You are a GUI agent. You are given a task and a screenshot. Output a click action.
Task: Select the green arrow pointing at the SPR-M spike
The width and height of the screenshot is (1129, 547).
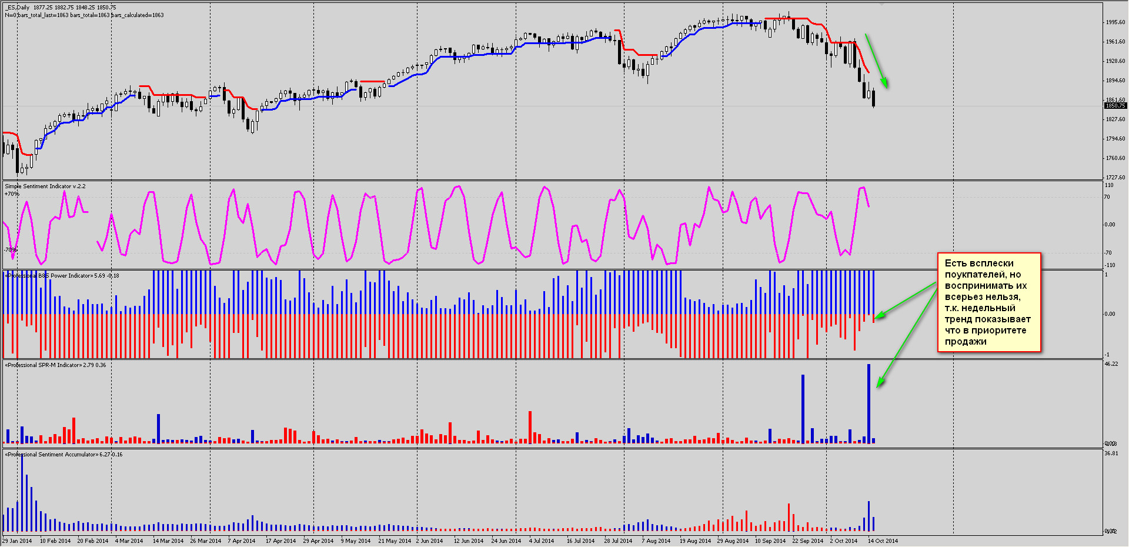coord(906,338)
